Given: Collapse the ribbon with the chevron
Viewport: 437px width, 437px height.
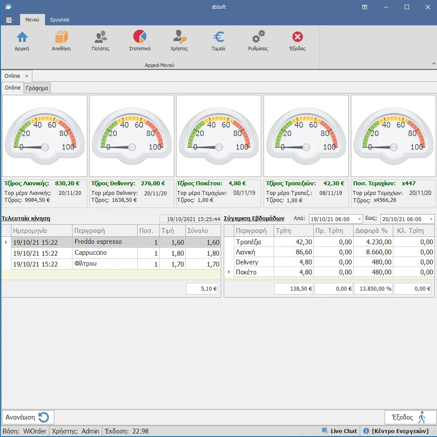Looking at the screenshot, I should (434, 64).
